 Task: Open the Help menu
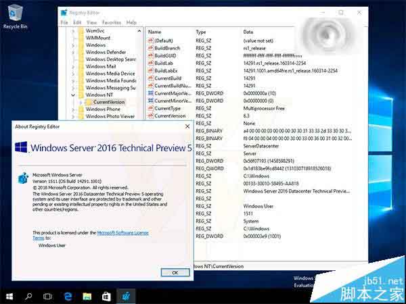pyautogui.click(x=131, y=22)
